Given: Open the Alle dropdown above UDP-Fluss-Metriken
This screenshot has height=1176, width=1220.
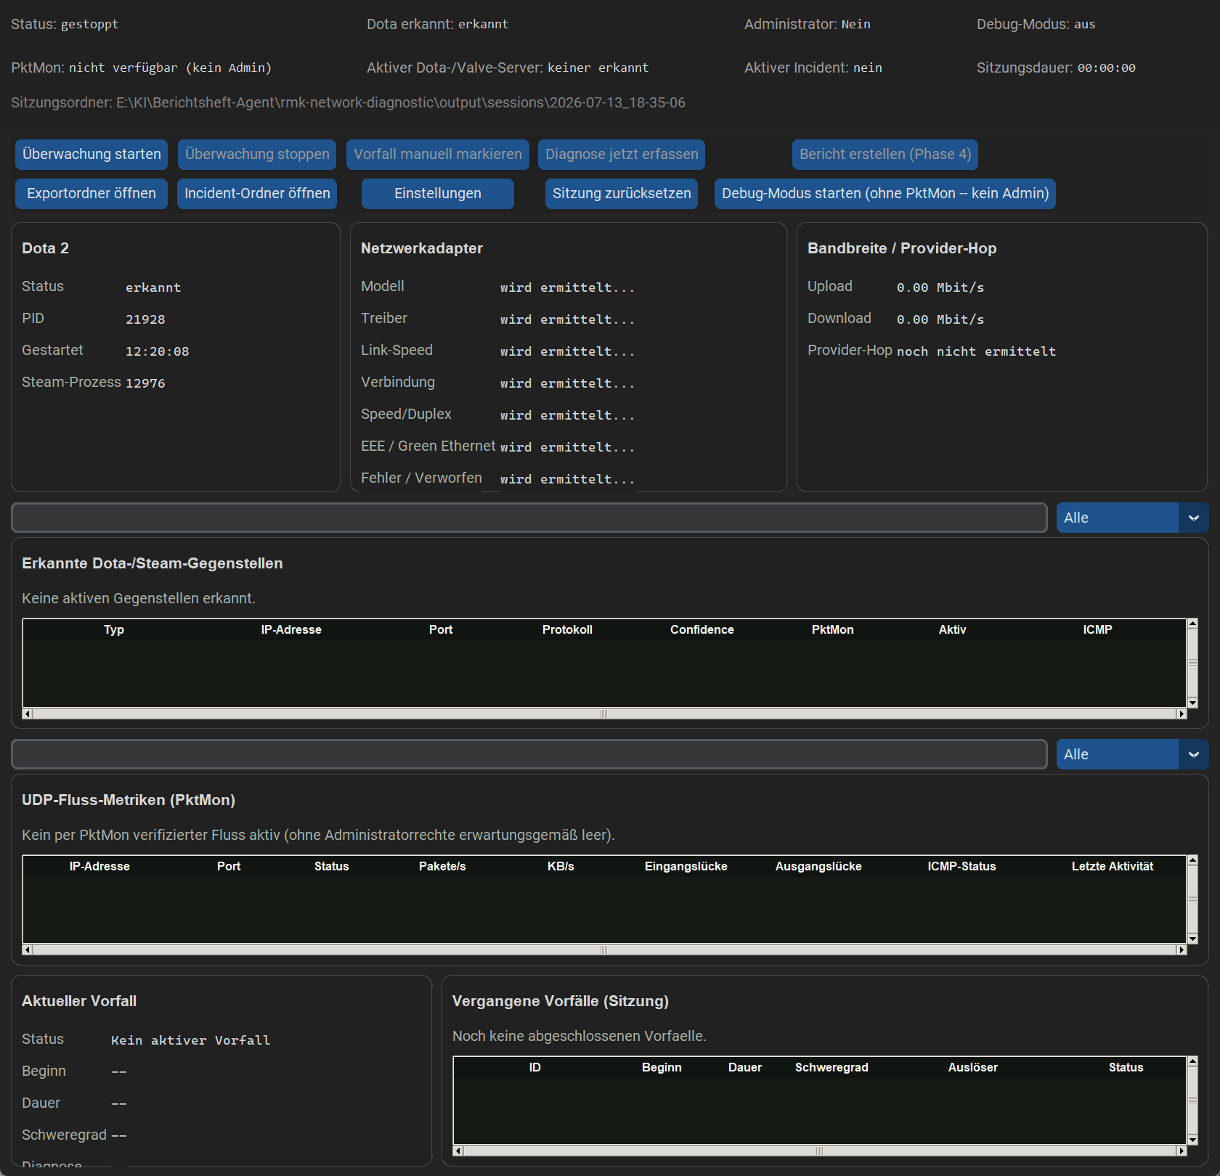Looking at the screenshot, I should click(1132, 754).
